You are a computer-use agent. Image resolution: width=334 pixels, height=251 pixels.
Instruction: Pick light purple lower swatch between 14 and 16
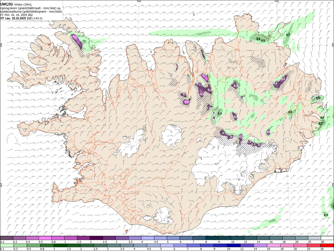pyautogui.click(x=260, y=245)
